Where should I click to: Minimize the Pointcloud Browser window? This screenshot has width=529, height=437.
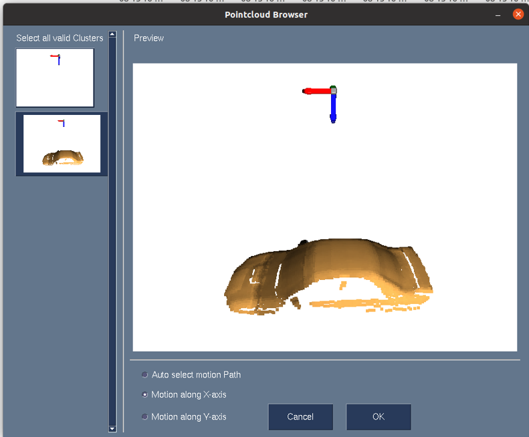(x=498, y=15)
